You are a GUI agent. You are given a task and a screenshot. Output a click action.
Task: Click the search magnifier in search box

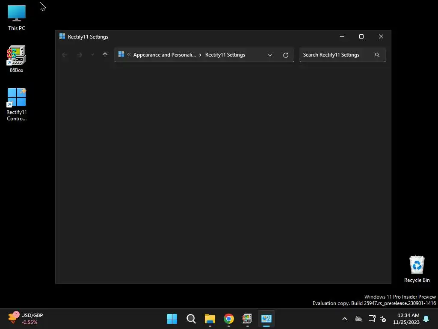click(377, 55)
